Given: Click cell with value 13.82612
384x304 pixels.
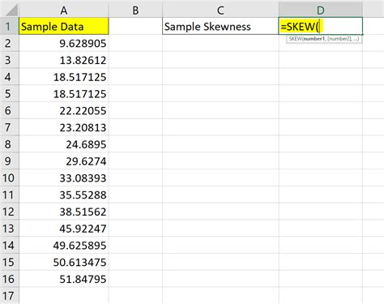Looking at the screenshot, I should click(64, 60).
